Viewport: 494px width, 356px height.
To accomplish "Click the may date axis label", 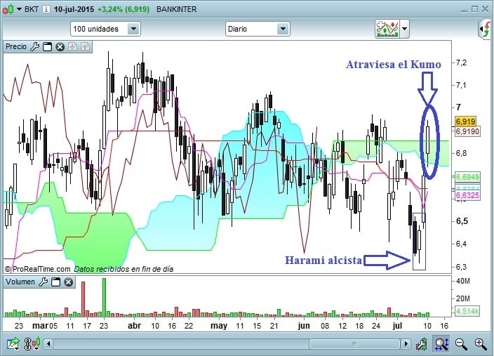I will [219, 326].
